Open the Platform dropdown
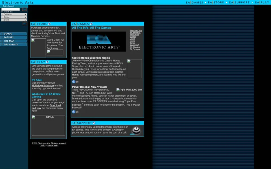The width and height of the screenshot is (271, 169). coord(14,14)
